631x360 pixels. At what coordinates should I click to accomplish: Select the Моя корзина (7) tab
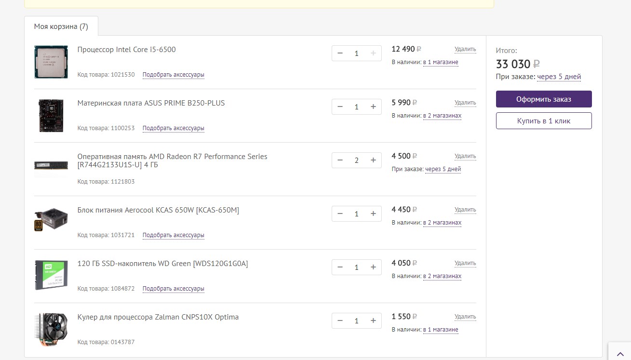pyautogui.click(x=61, y=27)
